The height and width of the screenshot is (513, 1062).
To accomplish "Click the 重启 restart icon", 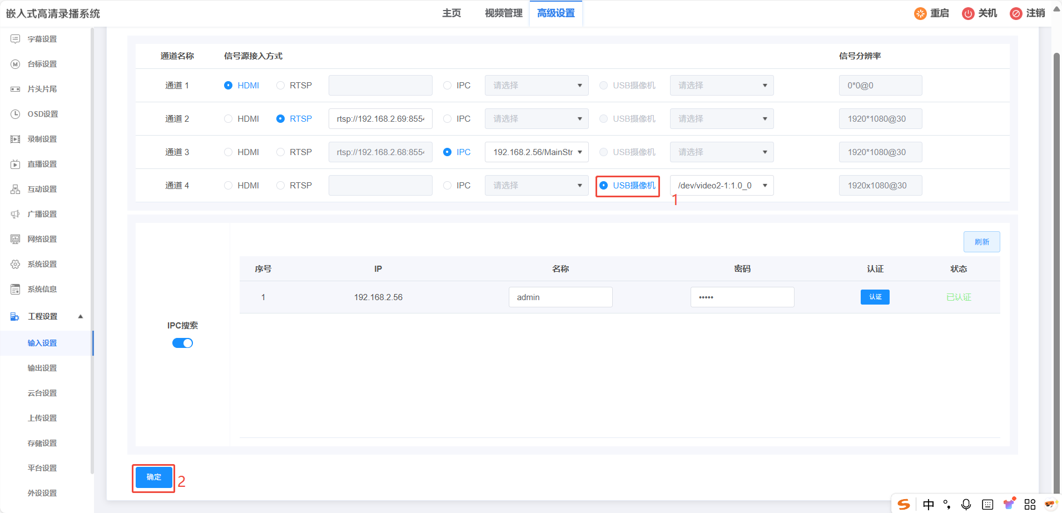I will point(920,13).
